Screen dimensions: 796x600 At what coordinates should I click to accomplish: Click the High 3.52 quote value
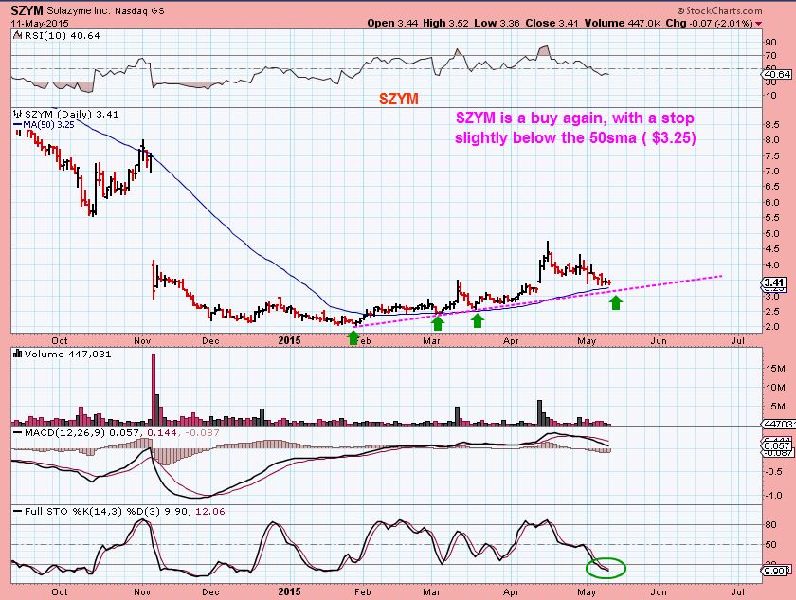(x=445, y=23)
